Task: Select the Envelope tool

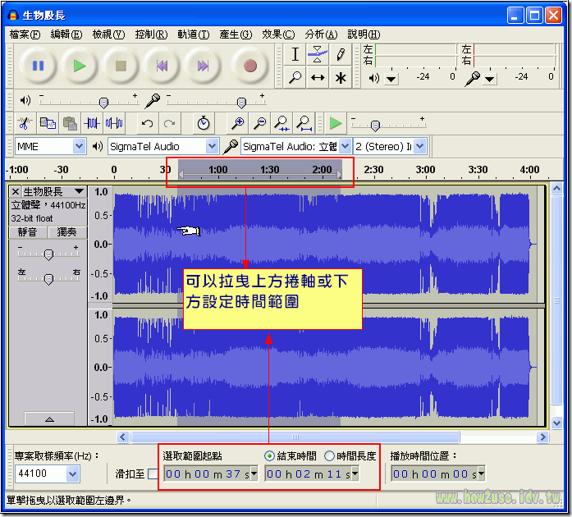Action: click(x=318, y=55)
